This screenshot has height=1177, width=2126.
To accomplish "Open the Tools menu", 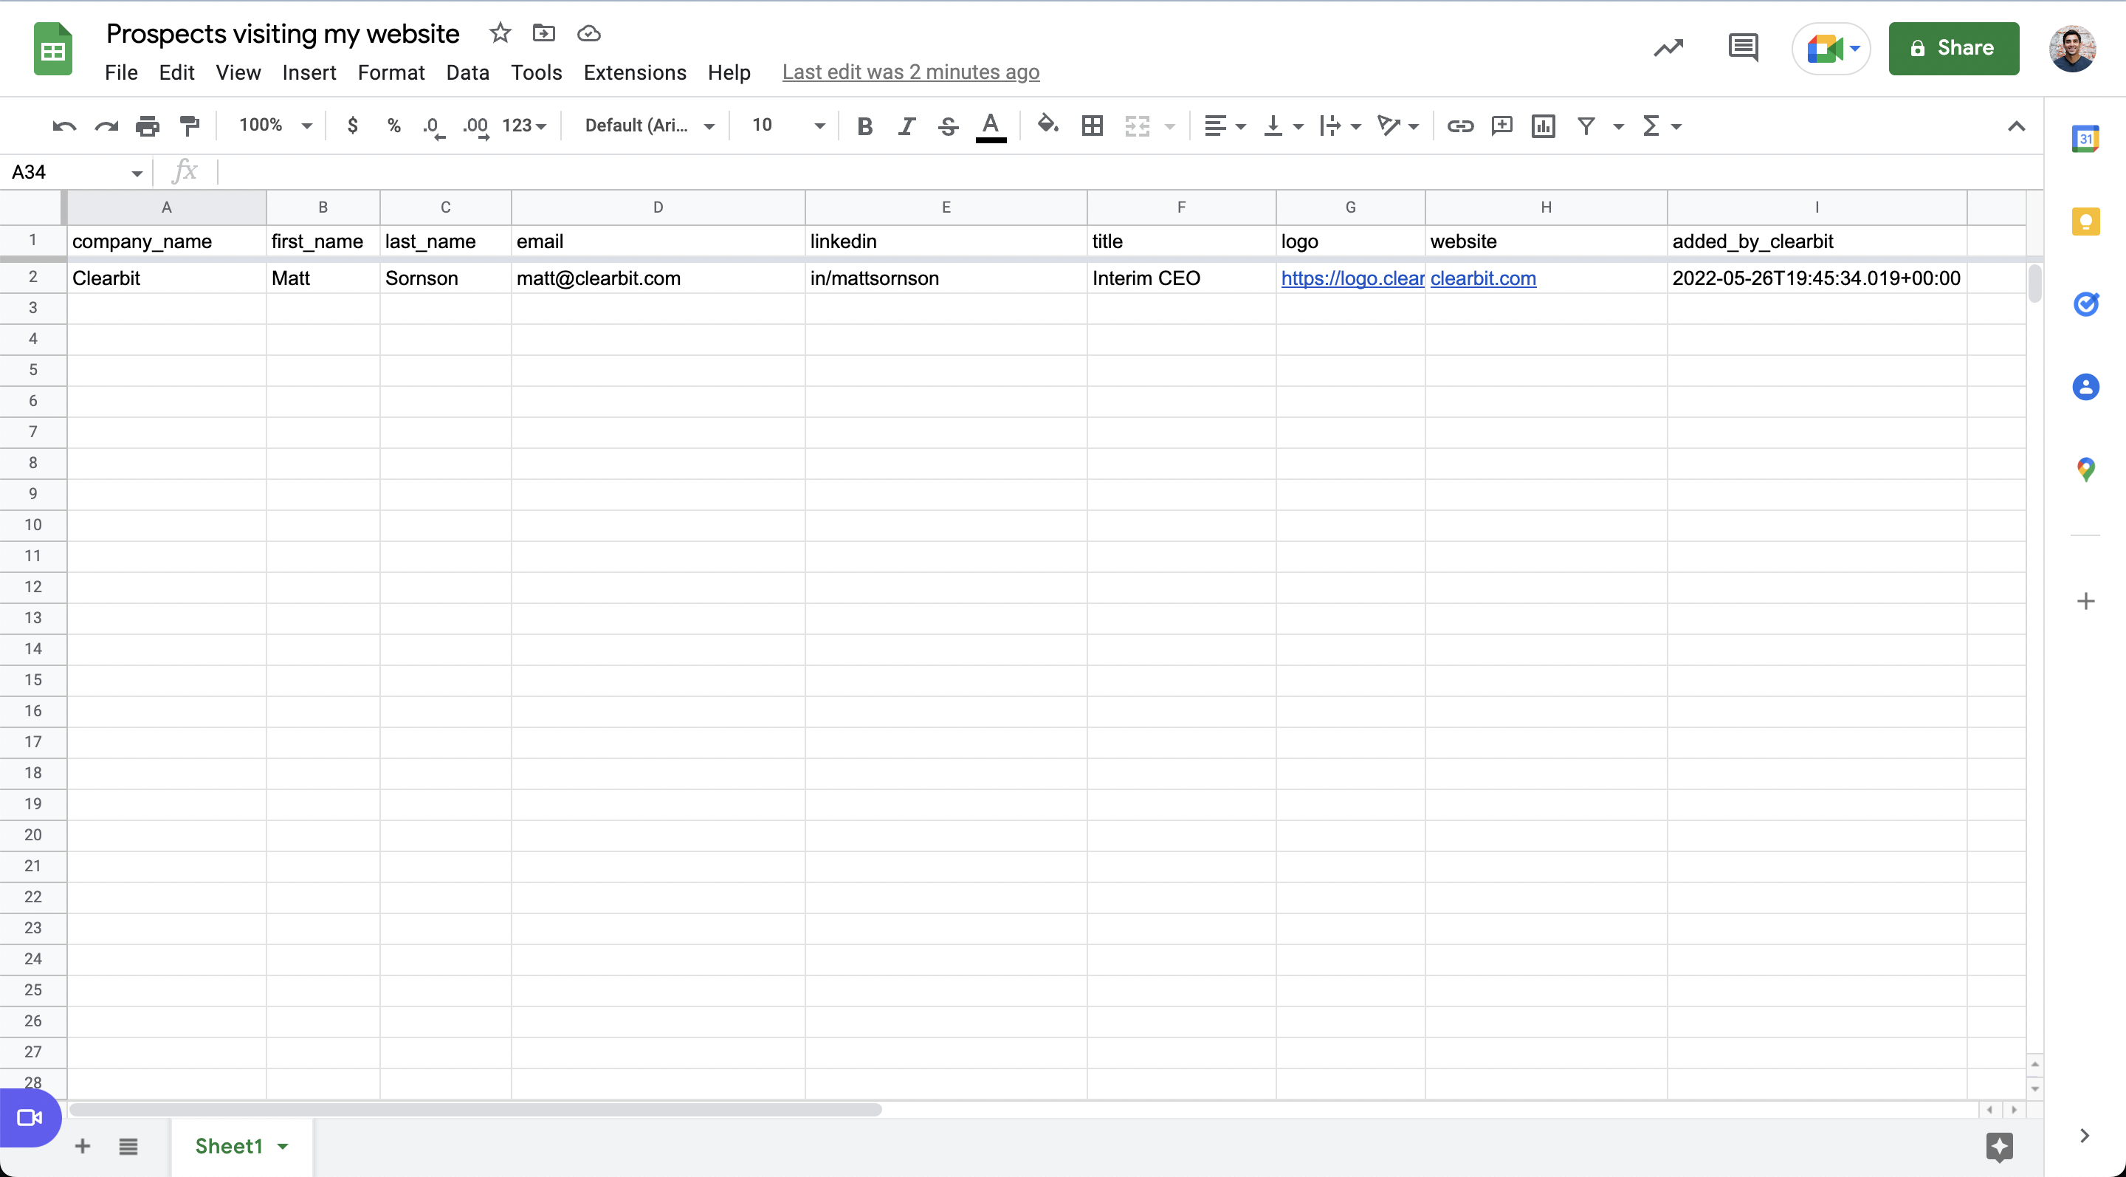I will click(537, 72).
